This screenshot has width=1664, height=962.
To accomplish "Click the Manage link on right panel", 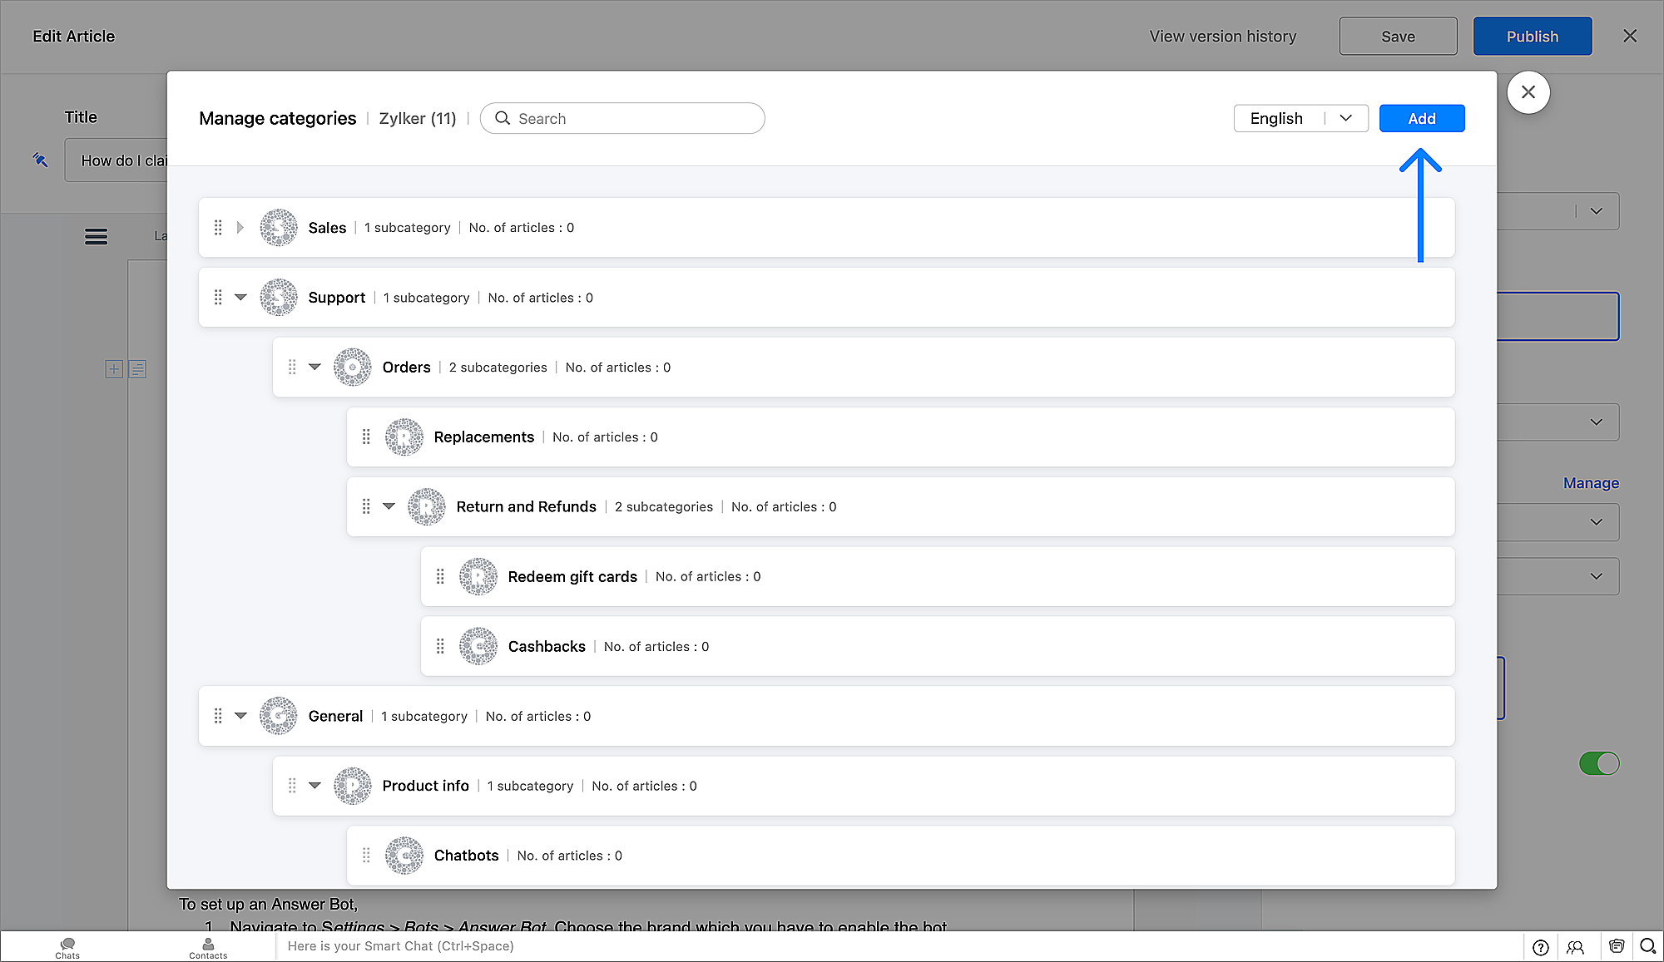I will [x=1590, y=483].
